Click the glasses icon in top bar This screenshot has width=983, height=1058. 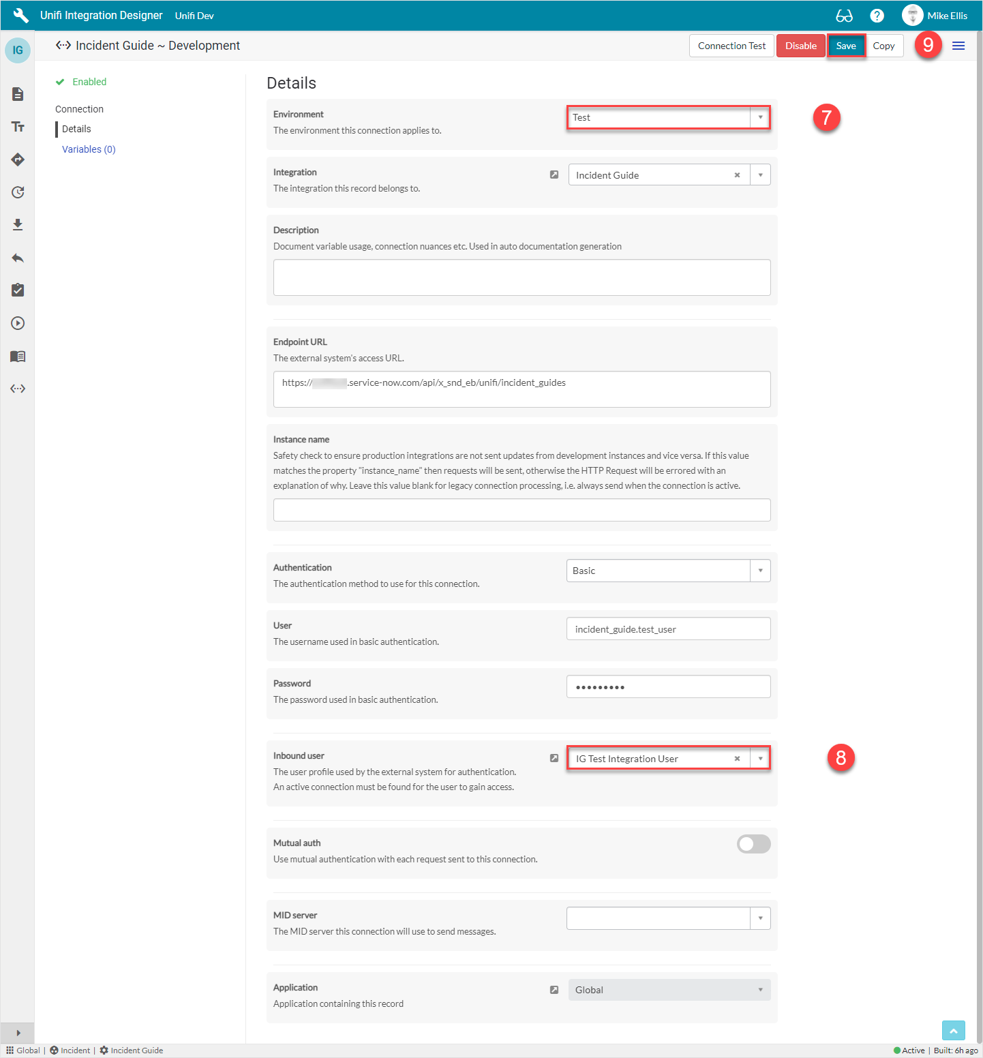pyautogui.click(x=844, y=16)
